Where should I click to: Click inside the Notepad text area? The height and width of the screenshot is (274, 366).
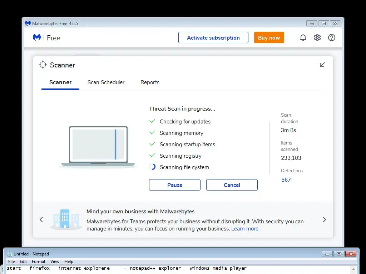pyautogui.click(x=178, y=270)
